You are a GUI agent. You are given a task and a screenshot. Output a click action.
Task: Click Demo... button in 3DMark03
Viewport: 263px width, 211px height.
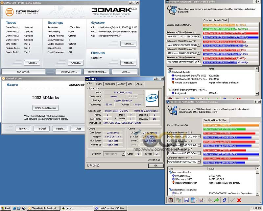pos(125,72)
